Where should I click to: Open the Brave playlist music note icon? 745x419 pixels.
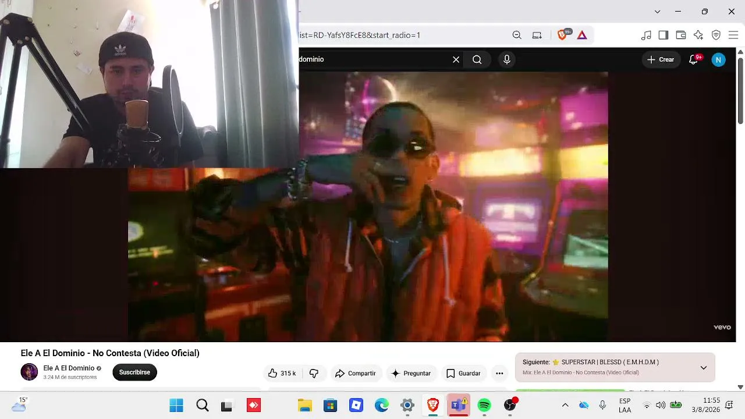point(646,35)
